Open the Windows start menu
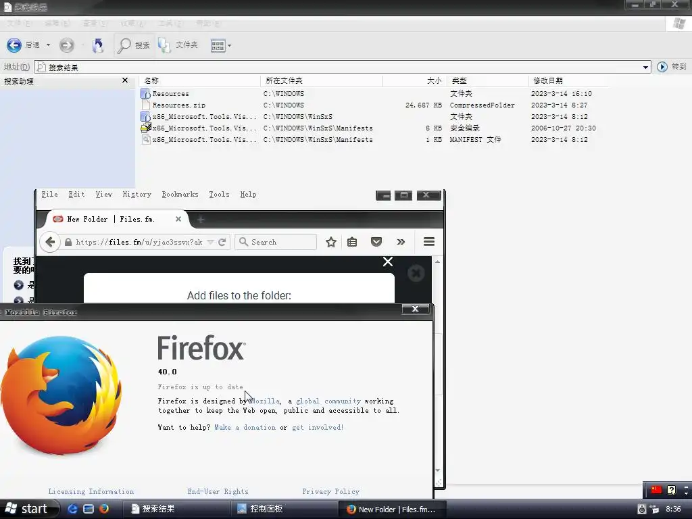Image resolution: width=692 pixels, height=519 pixels. point(29,509)
